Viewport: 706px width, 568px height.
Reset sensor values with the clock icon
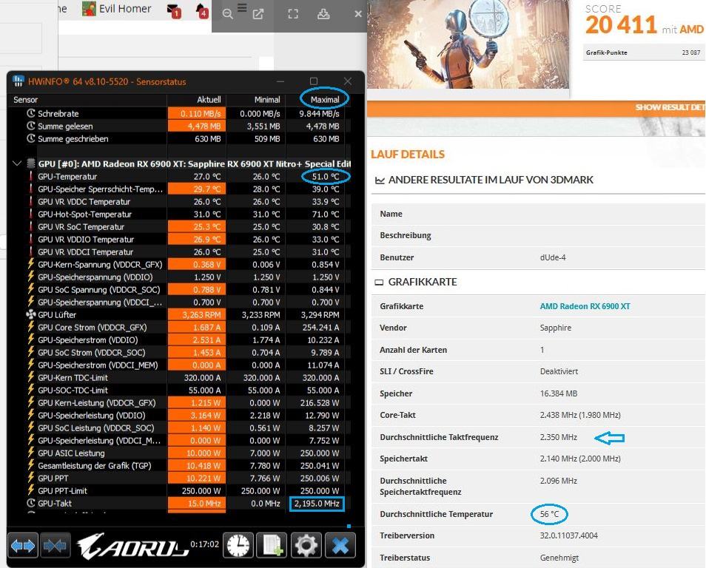(238, 546)
